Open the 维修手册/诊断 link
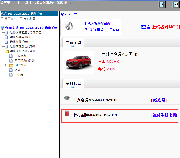 click(x=165, y=115)
